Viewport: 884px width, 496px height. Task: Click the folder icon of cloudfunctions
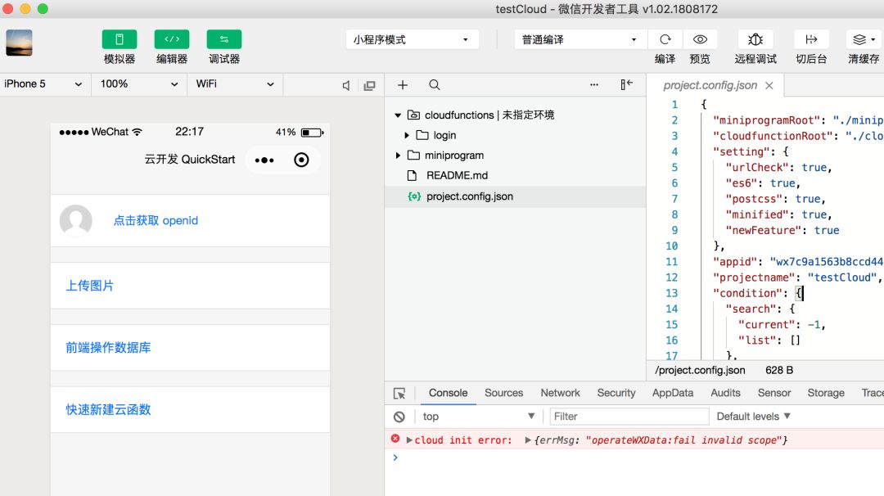[x=413, y=115]
